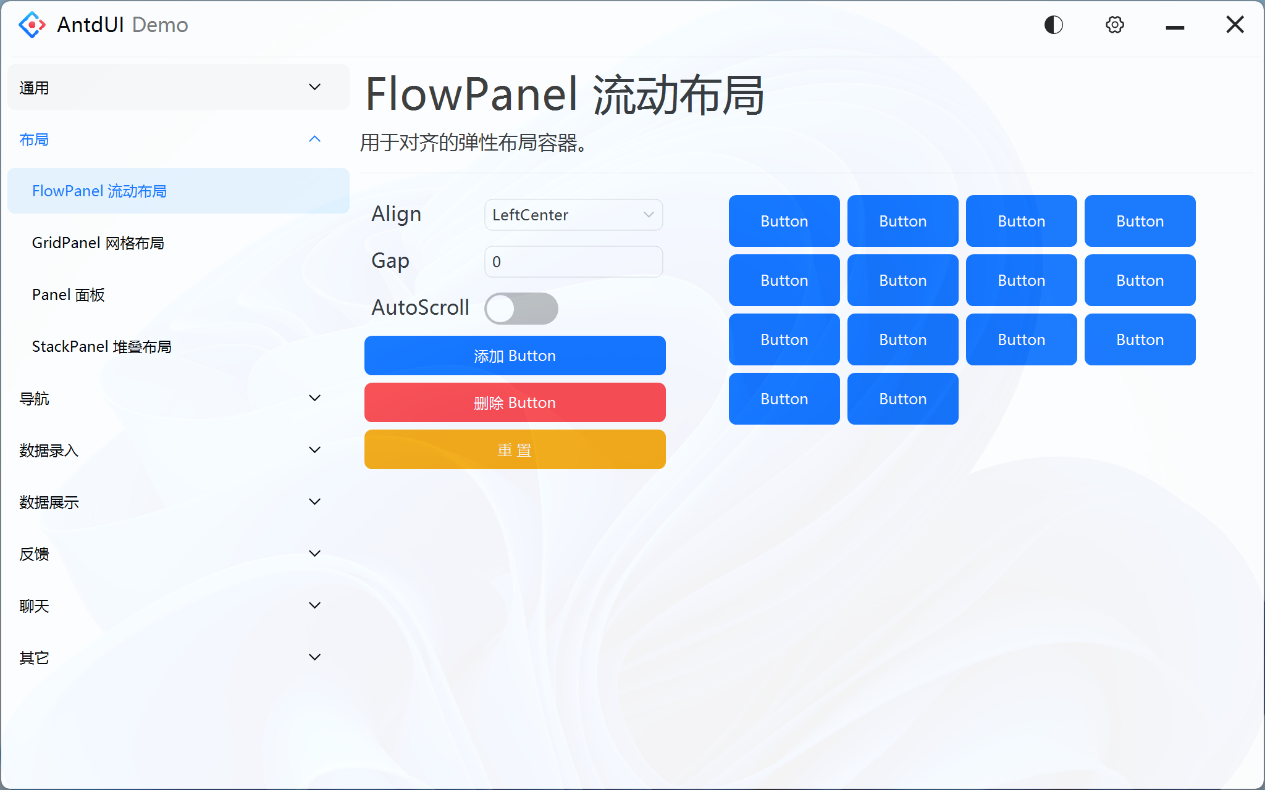Click inside the Gap input field

[x=573, y=261]
